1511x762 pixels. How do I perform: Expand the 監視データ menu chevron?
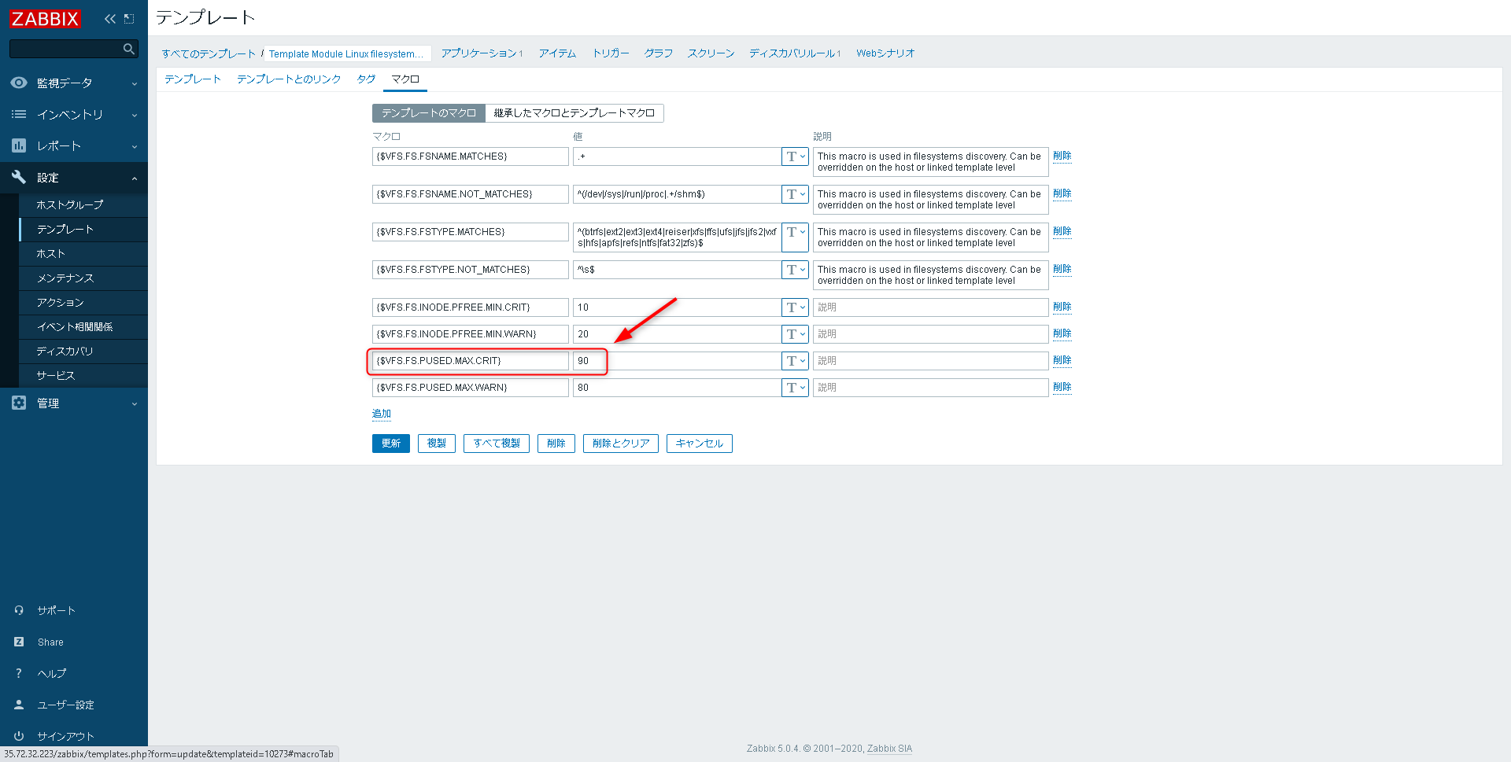click(135, 83)
